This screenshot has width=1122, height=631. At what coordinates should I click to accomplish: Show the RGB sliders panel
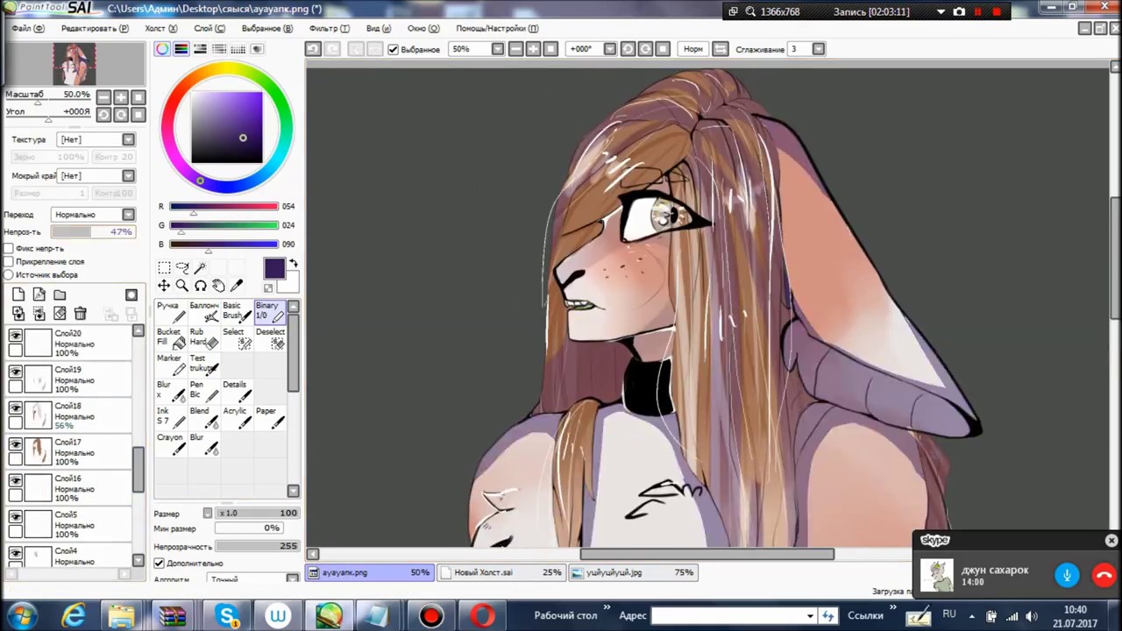181,49
